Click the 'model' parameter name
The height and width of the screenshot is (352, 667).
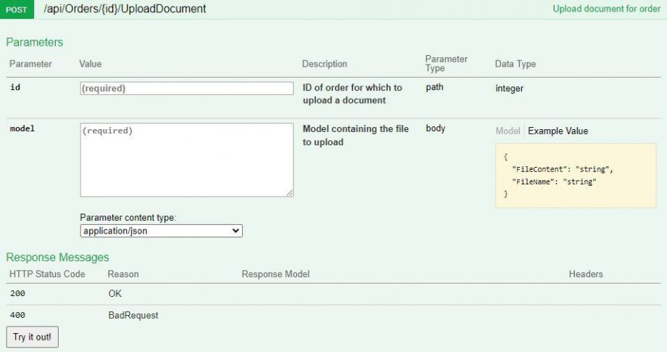click(22, 128)
